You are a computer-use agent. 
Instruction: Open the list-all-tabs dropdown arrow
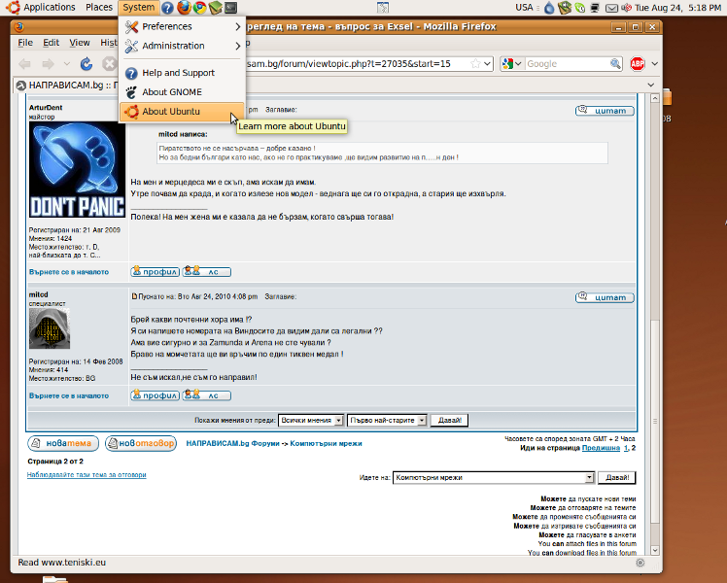coord(651,86)
